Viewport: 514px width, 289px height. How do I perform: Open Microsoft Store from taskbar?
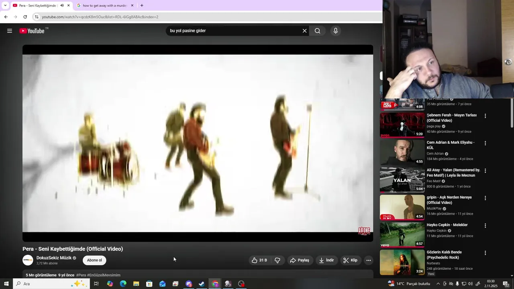(x=149, y=284)
